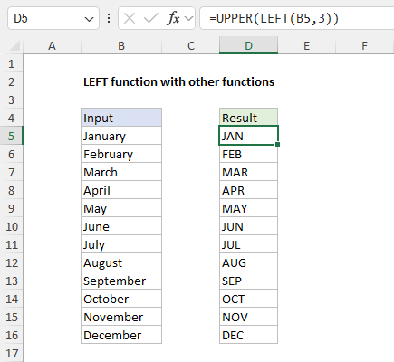Click title 'LEFT function with other functions'
The height and width of the screenshot is (362, 394).
(x=178, y=81)
